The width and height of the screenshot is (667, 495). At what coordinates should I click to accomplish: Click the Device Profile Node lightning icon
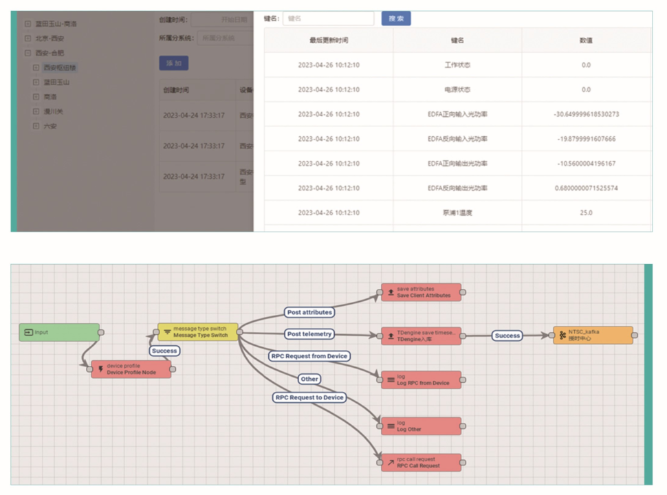tap(101, 369)
